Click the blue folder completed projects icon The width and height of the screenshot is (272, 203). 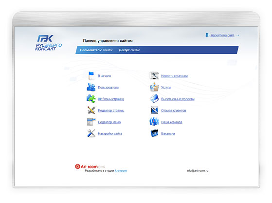coord(154,98)
